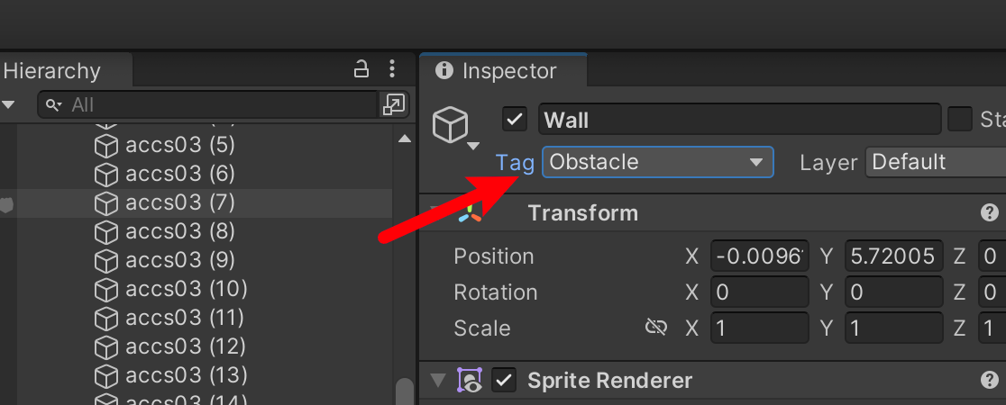Viewport: 1006px width, 405px height.
Task: Open the Layer dropdown showing Default
Action: pos(936,162)
